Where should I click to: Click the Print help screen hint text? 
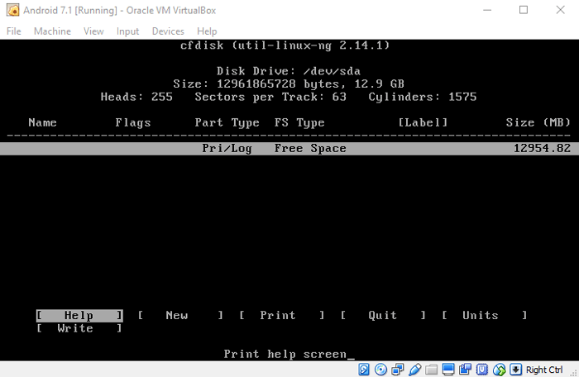click(286, 354)
